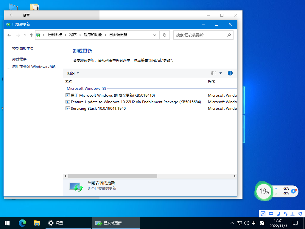Click the change-view list icon
The width and height of the screenshot is (305, 229).
click(213, 73)
